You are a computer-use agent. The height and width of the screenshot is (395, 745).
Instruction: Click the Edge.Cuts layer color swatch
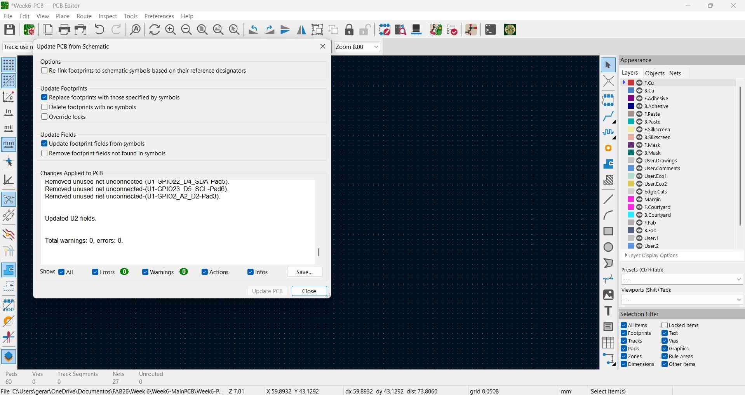click(x=631, y=191)
